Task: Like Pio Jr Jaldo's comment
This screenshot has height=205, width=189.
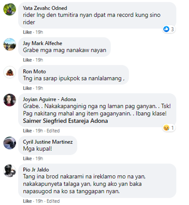Action: coord(27,201)
